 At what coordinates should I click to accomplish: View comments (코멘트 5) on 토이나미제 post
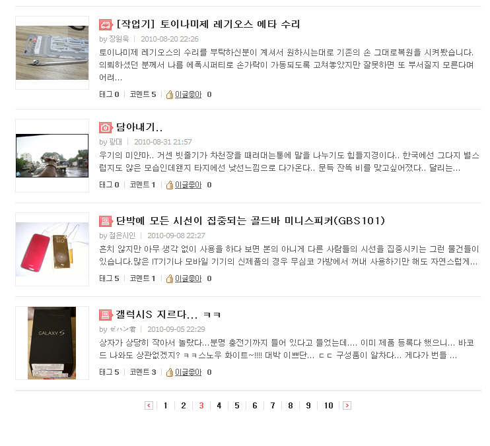[143, 94]
